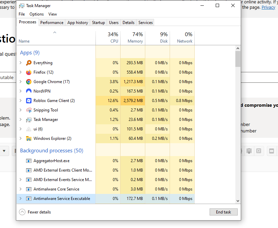Expand Antimalware Service Executable row
The image size is (278, 228).
(21, 199)
